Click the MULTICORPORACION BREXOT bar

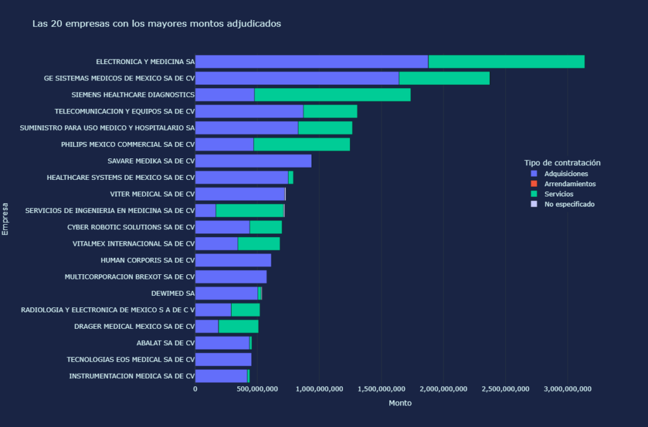click(231, 277)
